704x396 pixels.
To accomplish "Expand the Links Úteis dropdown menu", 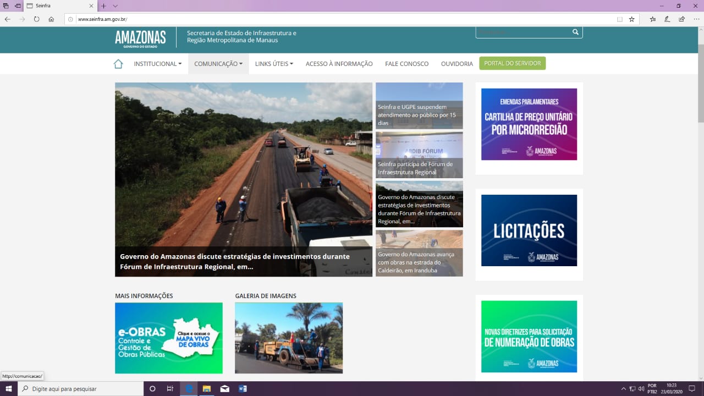I will click(274, 64).
